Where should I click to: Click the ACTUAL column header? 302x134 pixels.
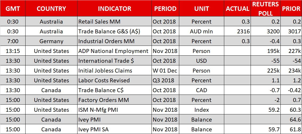238,8
